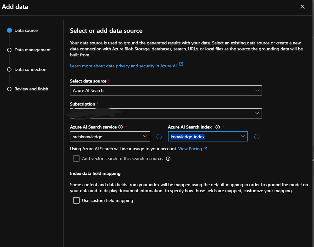Click external link icon next to View Pricing
The height and width of the screenshot is (247, 314).
pos(205,149)
